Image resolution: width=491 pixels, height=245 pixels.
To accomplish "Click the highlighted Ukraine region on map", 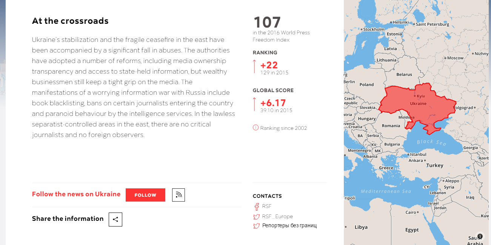I will 434,109.
